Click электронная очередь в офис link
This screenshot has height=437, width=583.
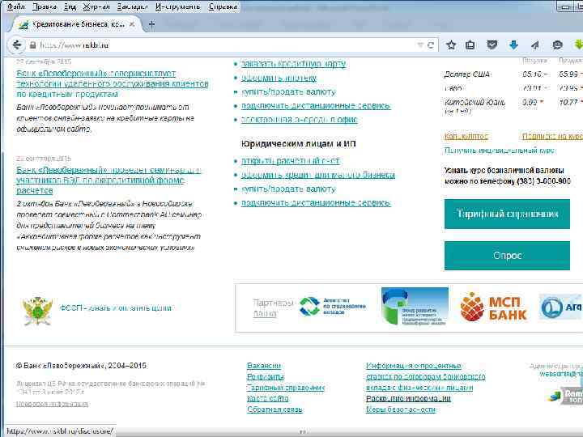pos(300,120)
